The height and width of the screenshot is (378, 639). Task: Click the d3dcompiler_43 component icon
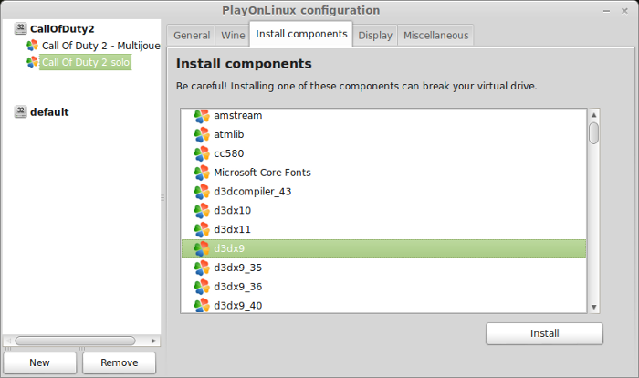click(x=202, y=192)
